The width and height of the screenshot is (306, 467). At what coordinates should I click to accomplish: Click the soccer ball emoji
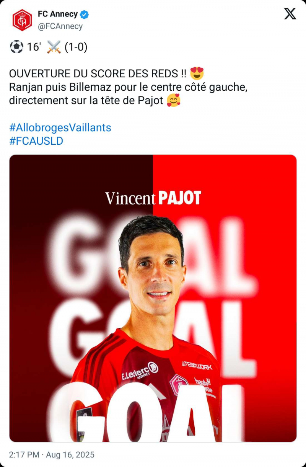pyautogui.click(x=16, y=47)
